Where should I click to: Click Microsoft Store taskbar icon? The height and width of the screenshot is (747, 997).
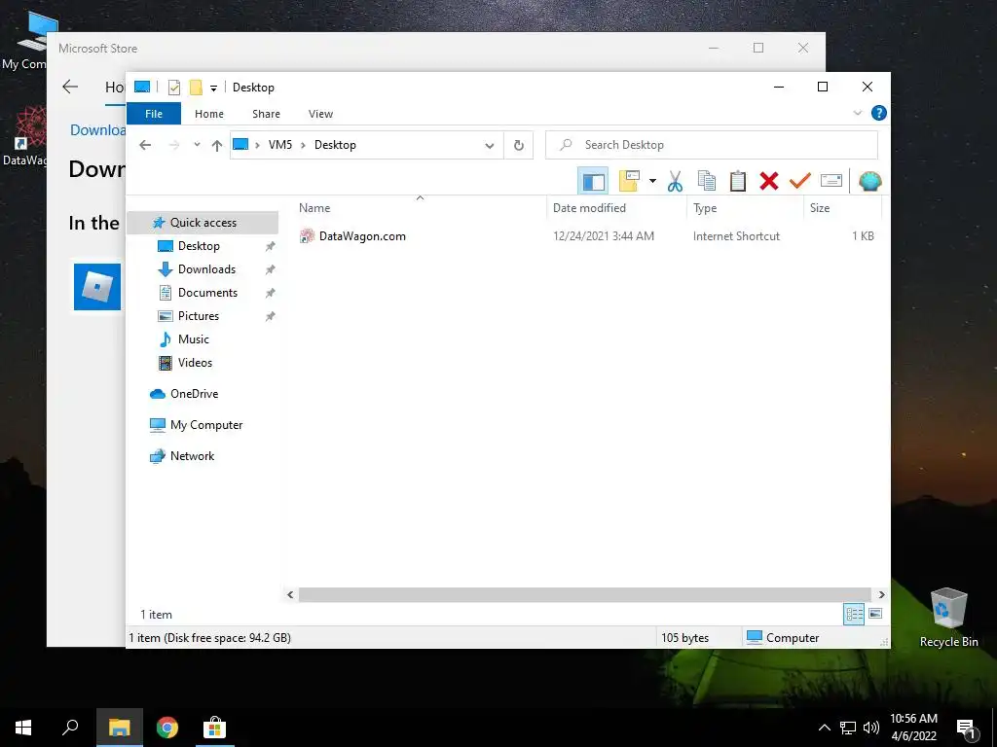pyautogui.click(x=214, y=728)
